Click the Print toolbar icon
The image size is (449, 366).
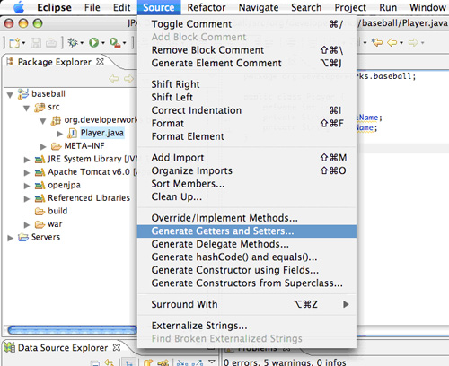(x=51, y=43)
